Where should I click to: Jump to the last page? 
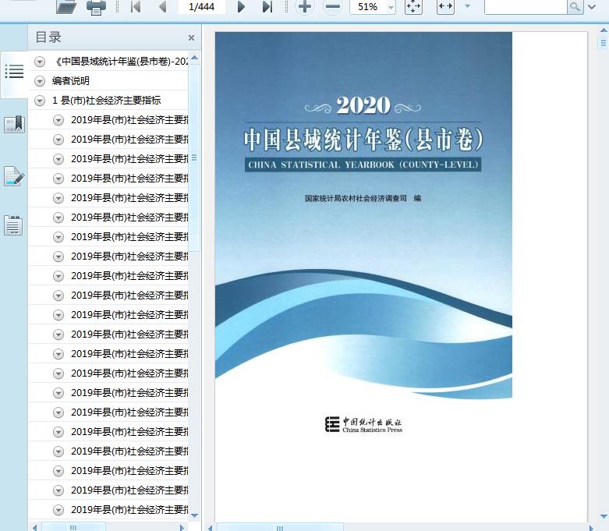pos(267,6)
